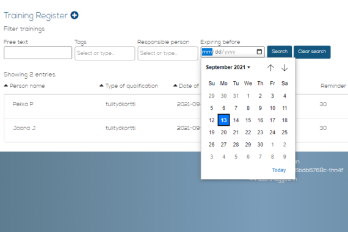Pick September 5 in calendar

coord(211,108)
